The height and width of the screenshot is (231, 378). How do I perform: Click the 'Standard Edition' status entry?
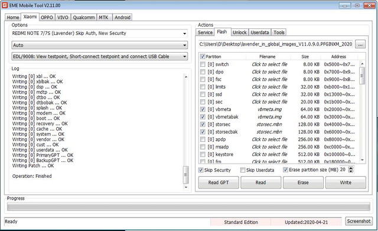coord(241,222)
